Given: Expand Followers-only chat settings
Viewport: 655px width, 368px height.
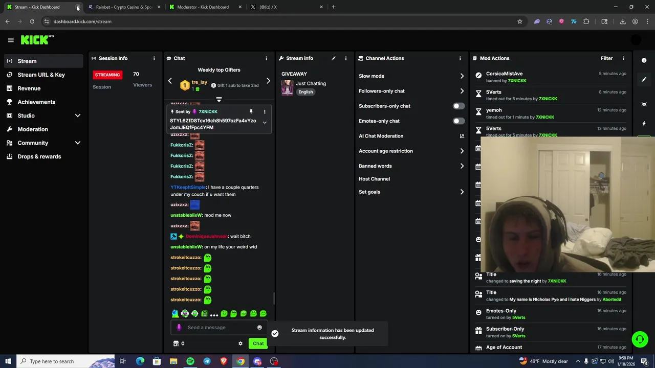Looking at the screenshot, I should click(x=412, y=91).
